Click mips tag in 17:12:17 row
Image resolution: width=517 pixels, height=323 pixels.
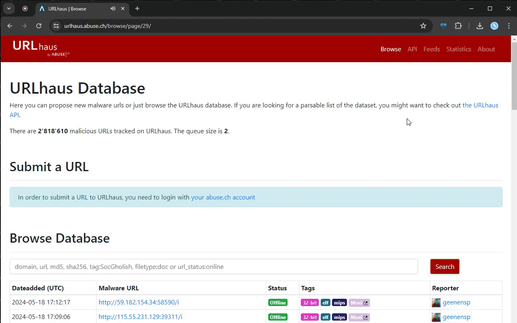[340, 302]
